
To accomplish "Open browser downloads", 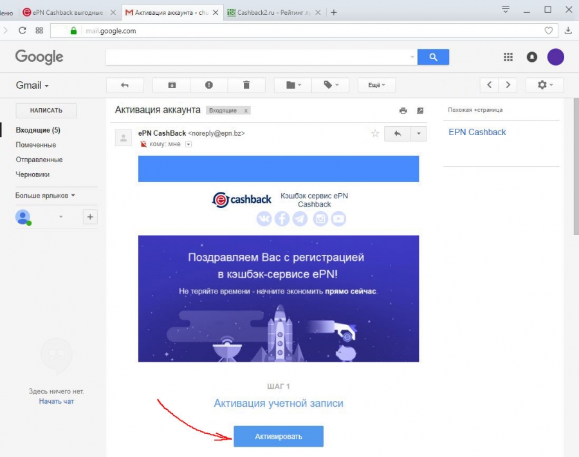I will (x=568, y=31).
